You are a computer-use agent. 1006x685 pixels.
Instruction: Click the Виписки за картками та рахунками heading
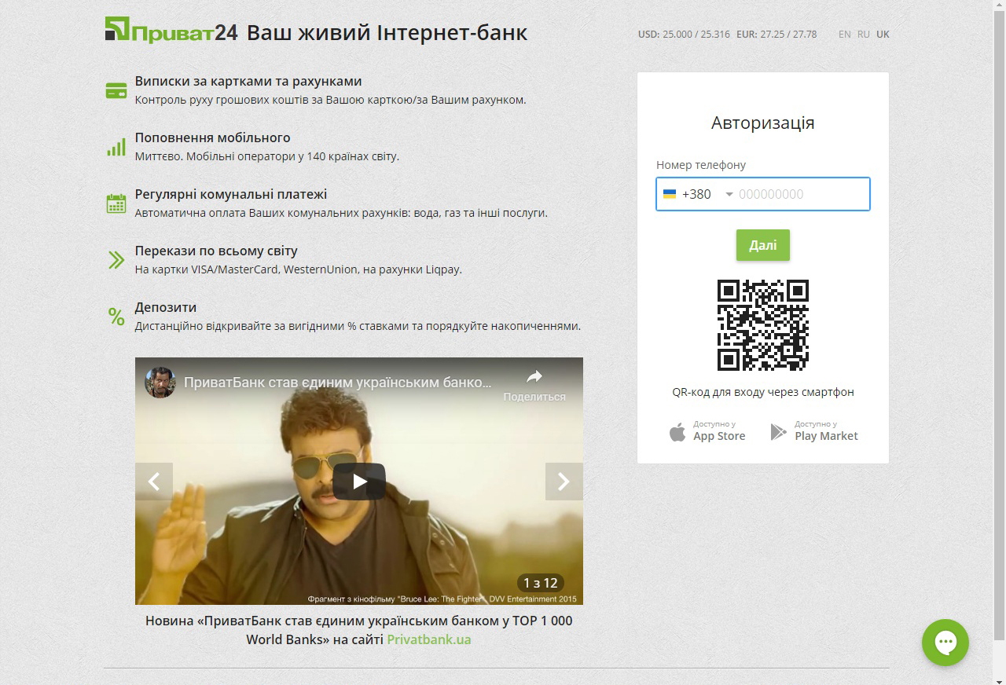tap(248, 81)
